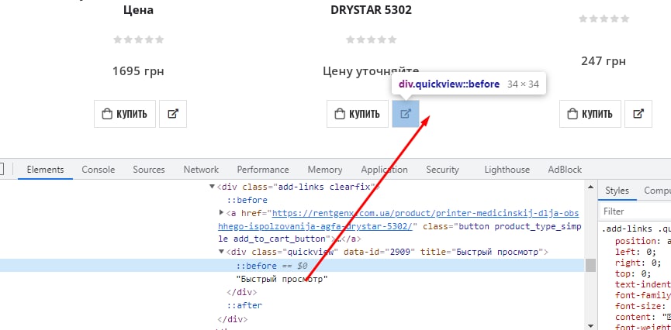Open quick view icon for 247 грн product
This screenshot has width=671, height=330.
[638, 114]
